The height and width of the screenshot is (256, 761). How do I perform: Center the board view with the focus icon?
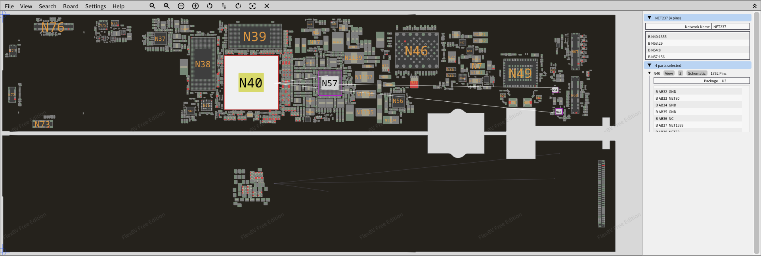[x=252, y=6]
